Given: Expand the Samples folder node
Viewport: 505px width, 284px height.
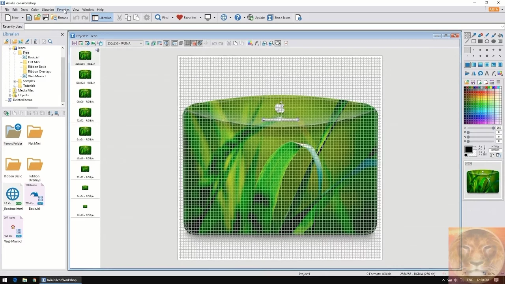Looking at the screenshot, I should [15, 81].
